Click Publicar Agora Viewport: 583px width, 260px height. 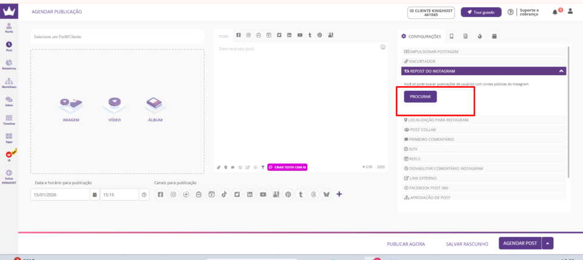pos(406,244)
